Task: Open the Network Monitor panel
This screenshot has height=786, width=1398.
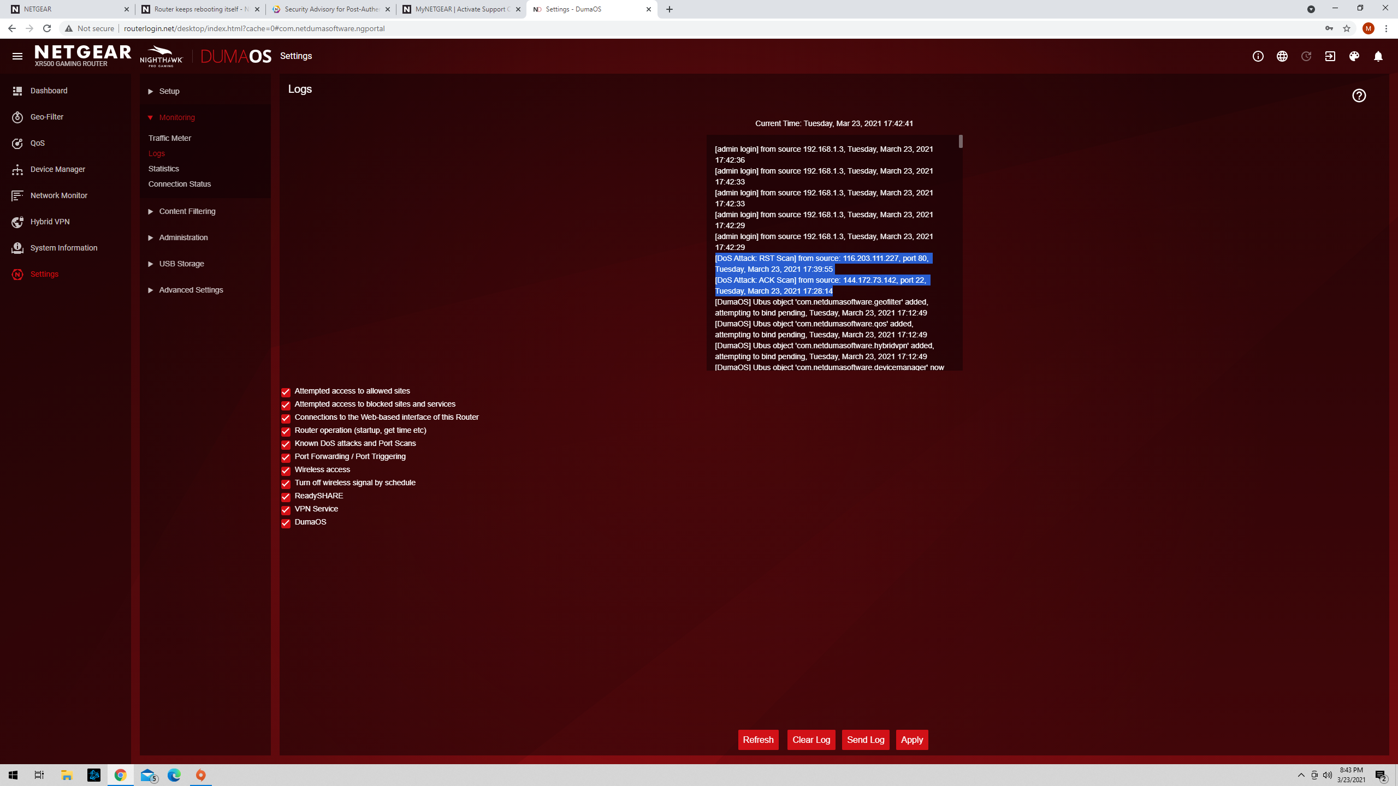Action: click(x=59, y=195)
